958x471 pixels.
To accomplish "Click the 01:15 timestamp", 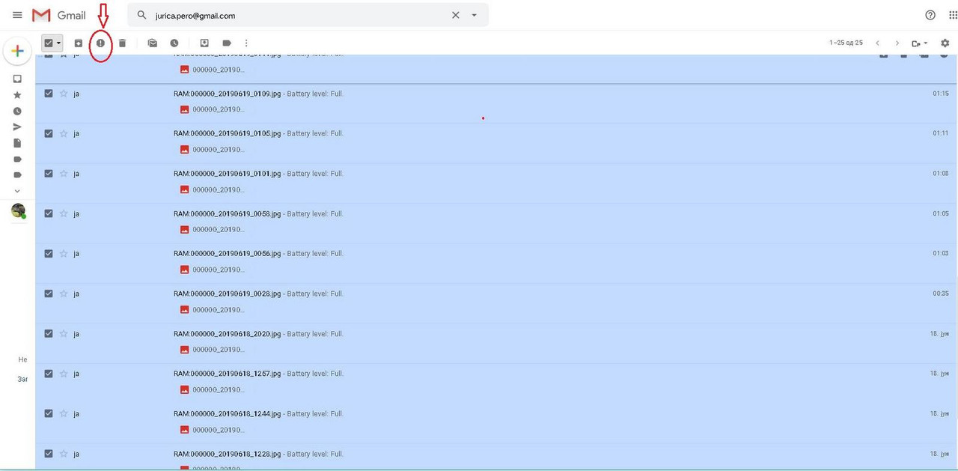I will [x=941, y=94].
